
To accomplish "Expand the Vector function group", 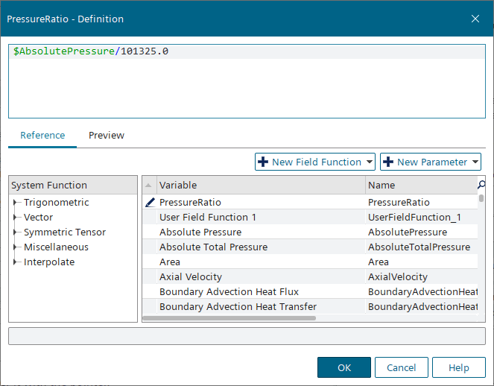I will 16,218.
